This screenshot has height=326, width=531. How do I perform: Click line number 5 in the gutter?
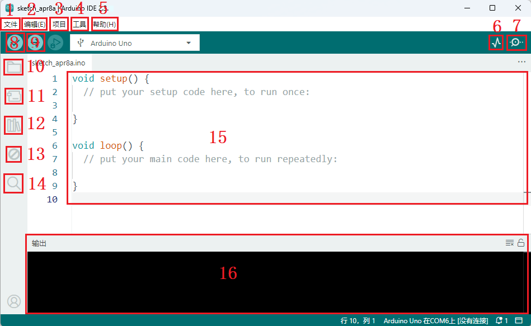(55, 133)
